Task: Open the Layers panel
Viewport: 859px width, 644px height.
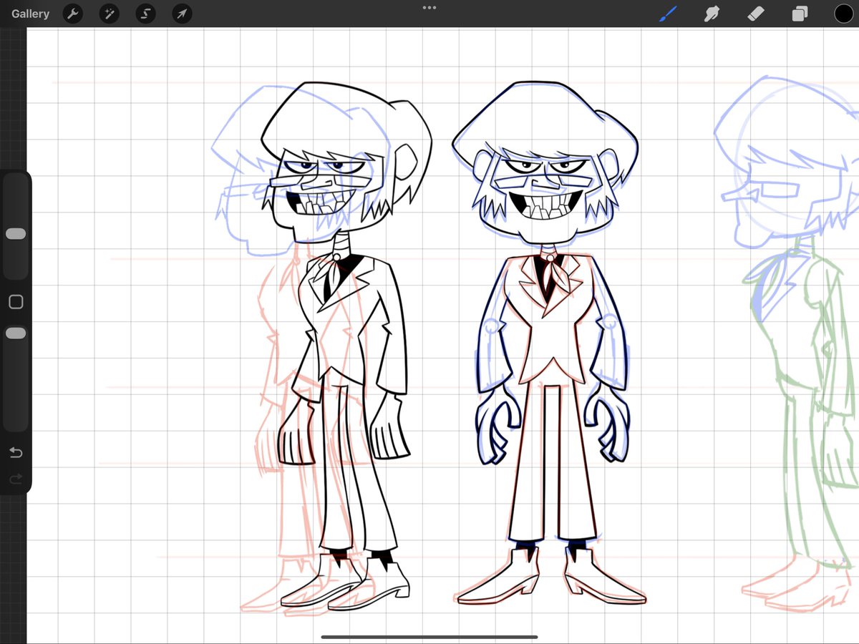Action: [x=800, y=14]
